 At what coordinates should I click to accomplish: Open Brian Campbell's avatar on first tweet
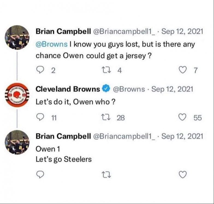click(x=17, y=37)
